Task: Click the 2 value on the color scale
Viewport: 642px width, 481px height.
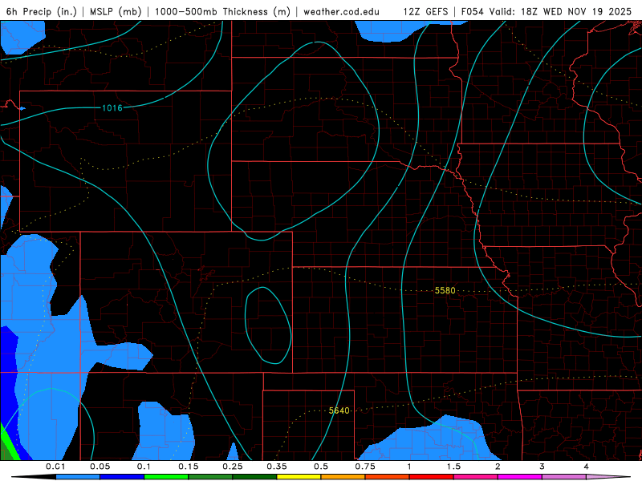Action: point(498,467)
